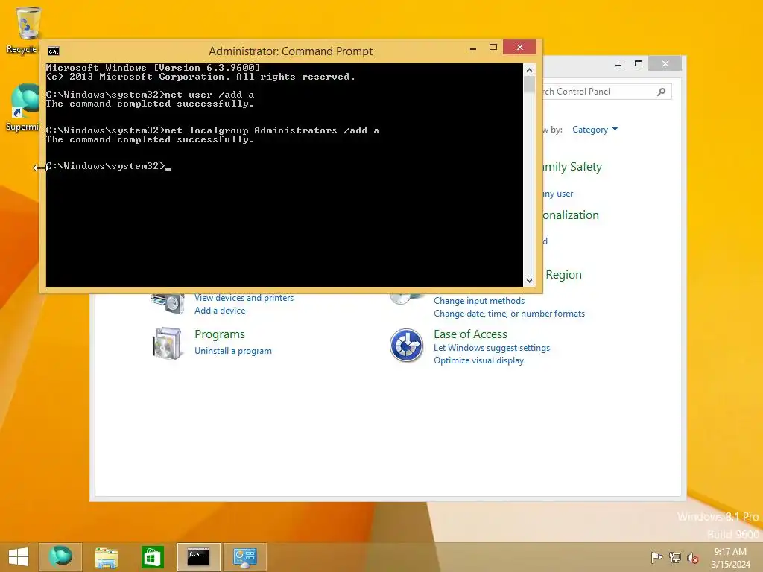
Task: Click Optimize visual display link
Action: (x=478, y=360)
